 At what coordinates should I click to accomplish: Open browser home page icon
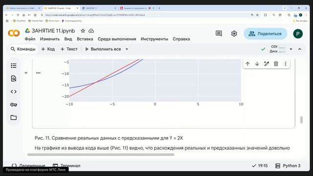(24, 15)
